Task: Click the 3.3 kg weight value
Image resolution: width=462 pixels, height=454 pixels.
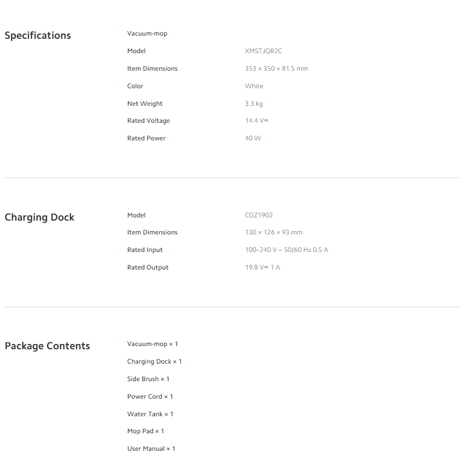Action: [254, 104]
